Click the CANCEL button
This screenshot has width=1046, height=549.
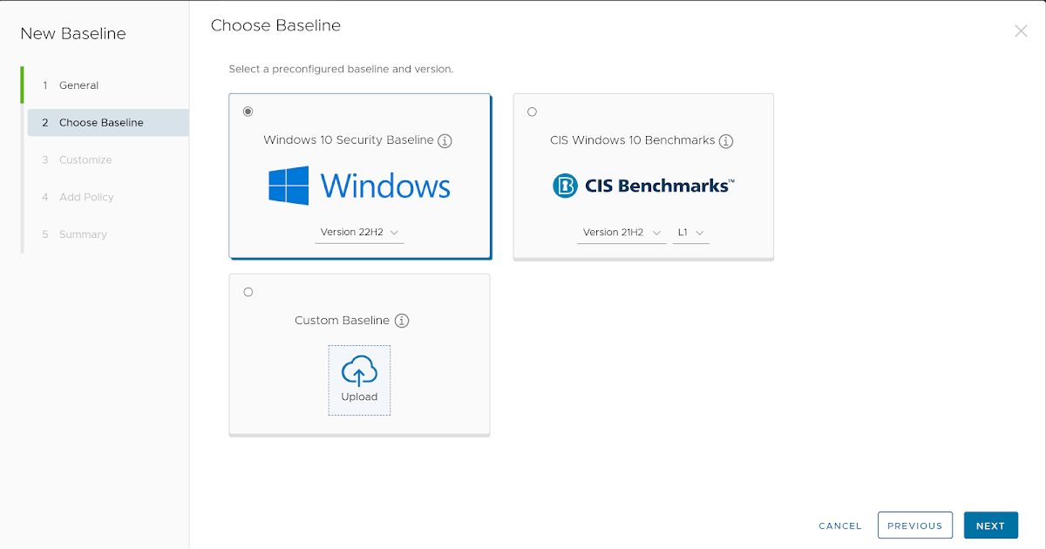[x=840, y=525]
